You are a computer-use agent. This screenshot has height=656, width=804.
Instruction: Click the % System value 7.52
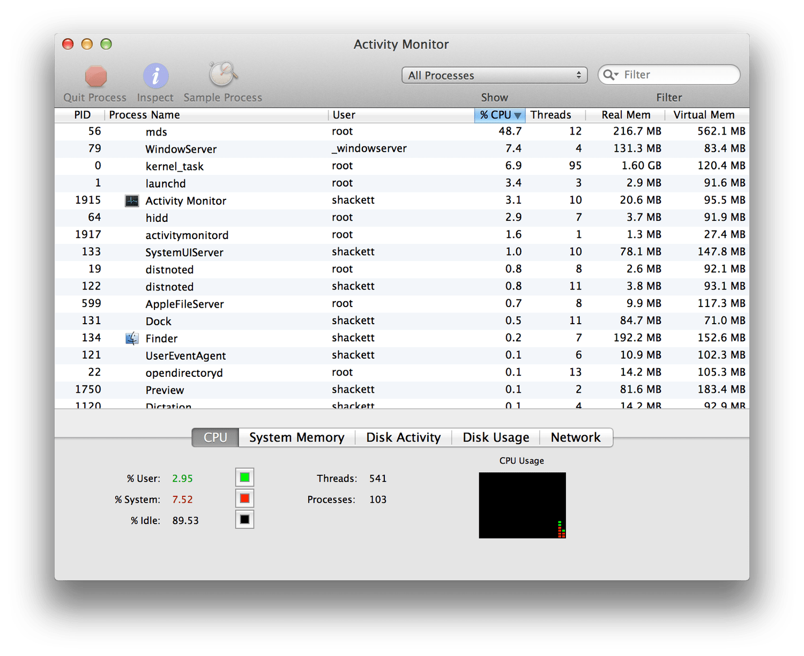pos(182,500)
